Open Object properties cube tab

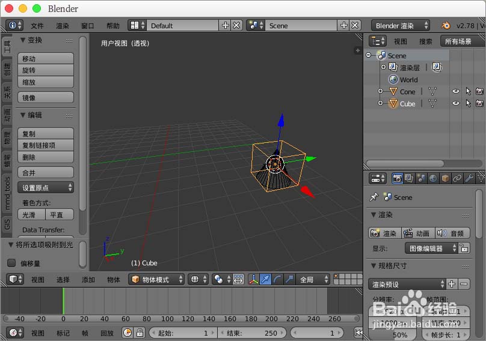tap(445, 178)
